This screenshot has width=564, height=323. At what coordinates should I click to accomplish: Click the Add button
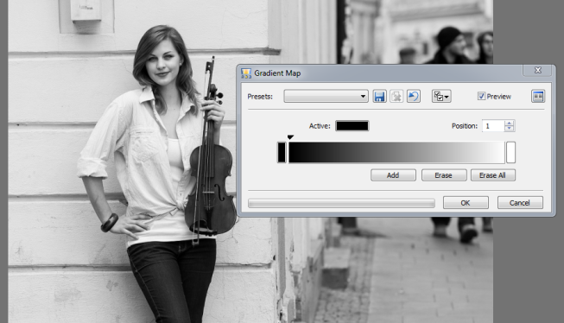tap(393, 175)
